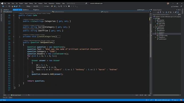Open the Git menu
Viewport: 184px width, 103px height.
click(17, 3)
